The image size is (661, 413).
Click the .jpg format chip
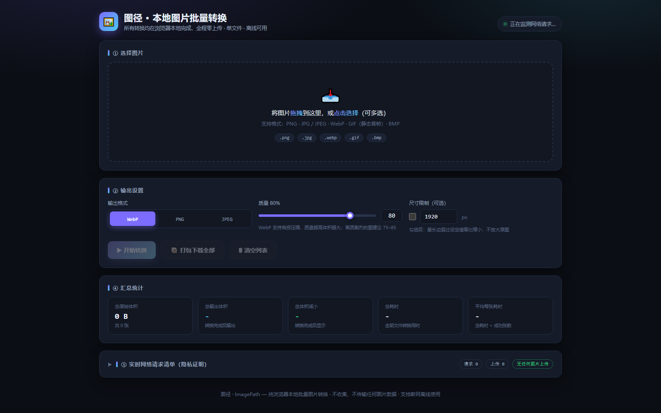307,138
